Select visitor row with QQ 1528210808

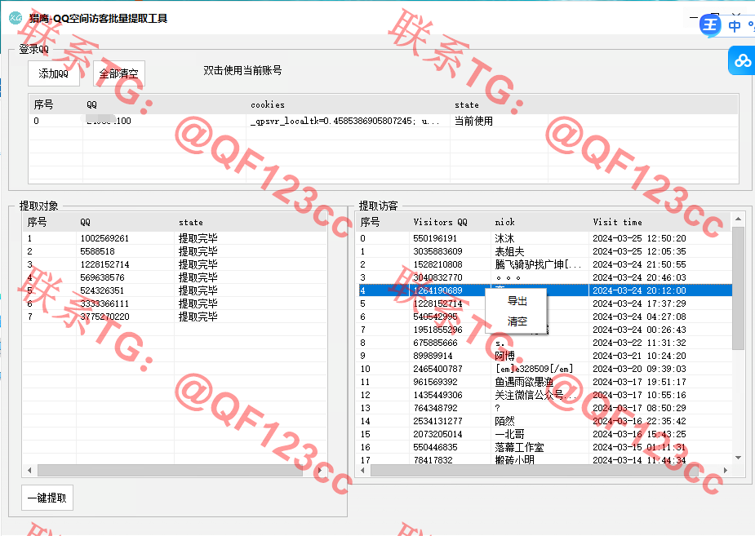(x=545, y=264)
